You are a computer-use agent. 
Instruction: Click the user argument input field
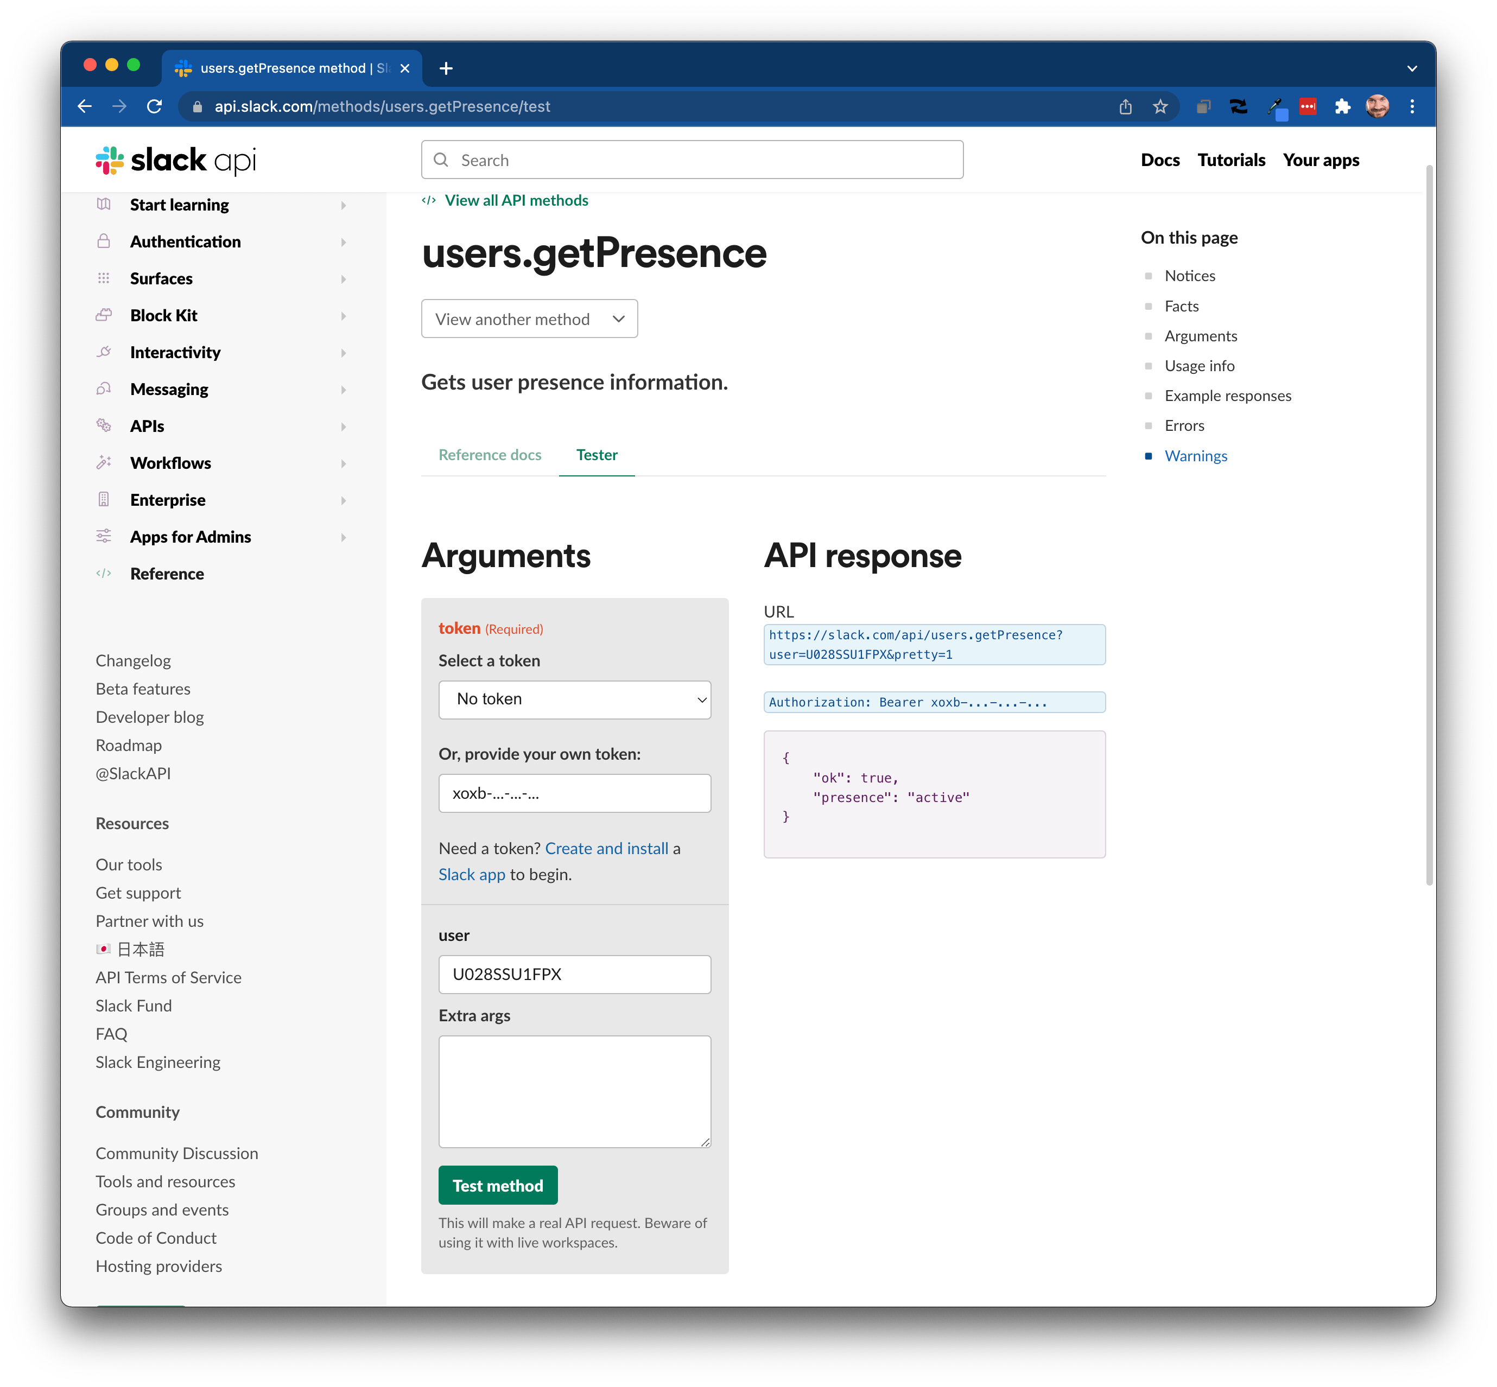click(574, 974)
